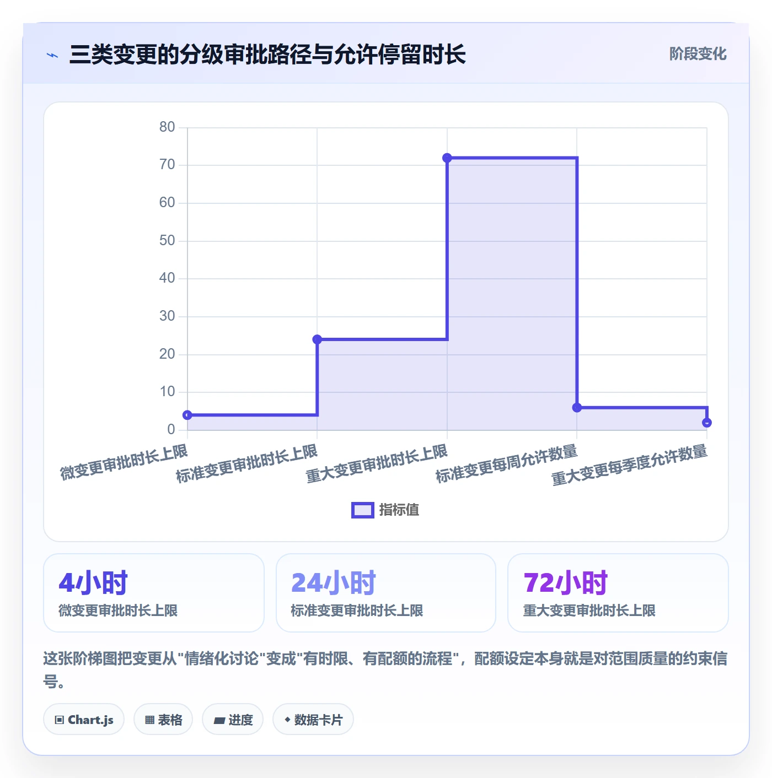Click the data point for 重大变更每季度允许数量

pyautogui.click(x=707, y=423)
